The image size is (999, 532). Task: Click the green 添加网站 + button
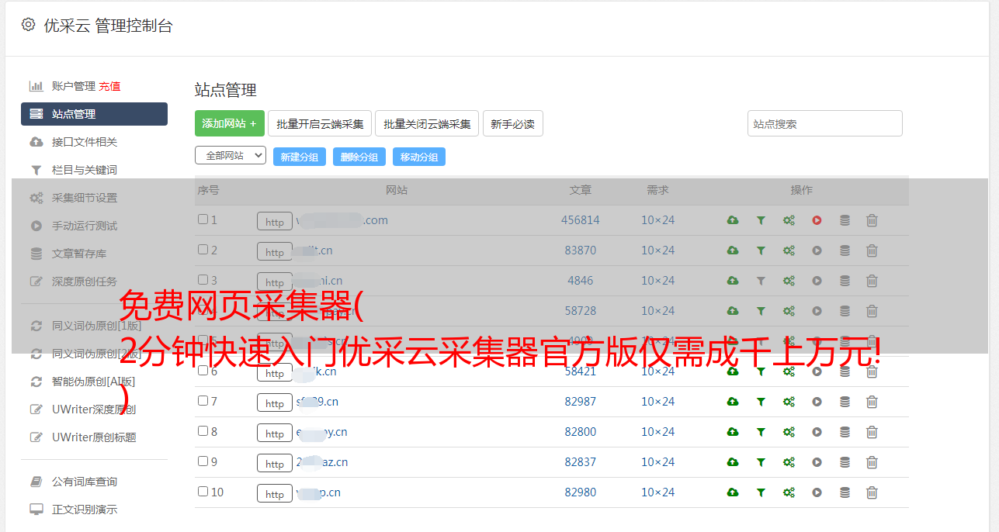coord(230,123)
